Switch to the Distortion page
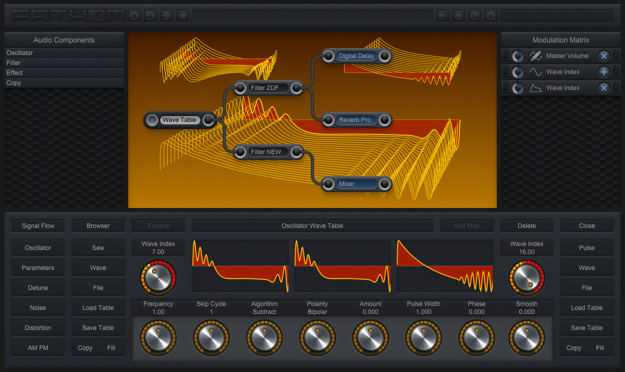Screen dimensions: 625x372 point(38,328)
